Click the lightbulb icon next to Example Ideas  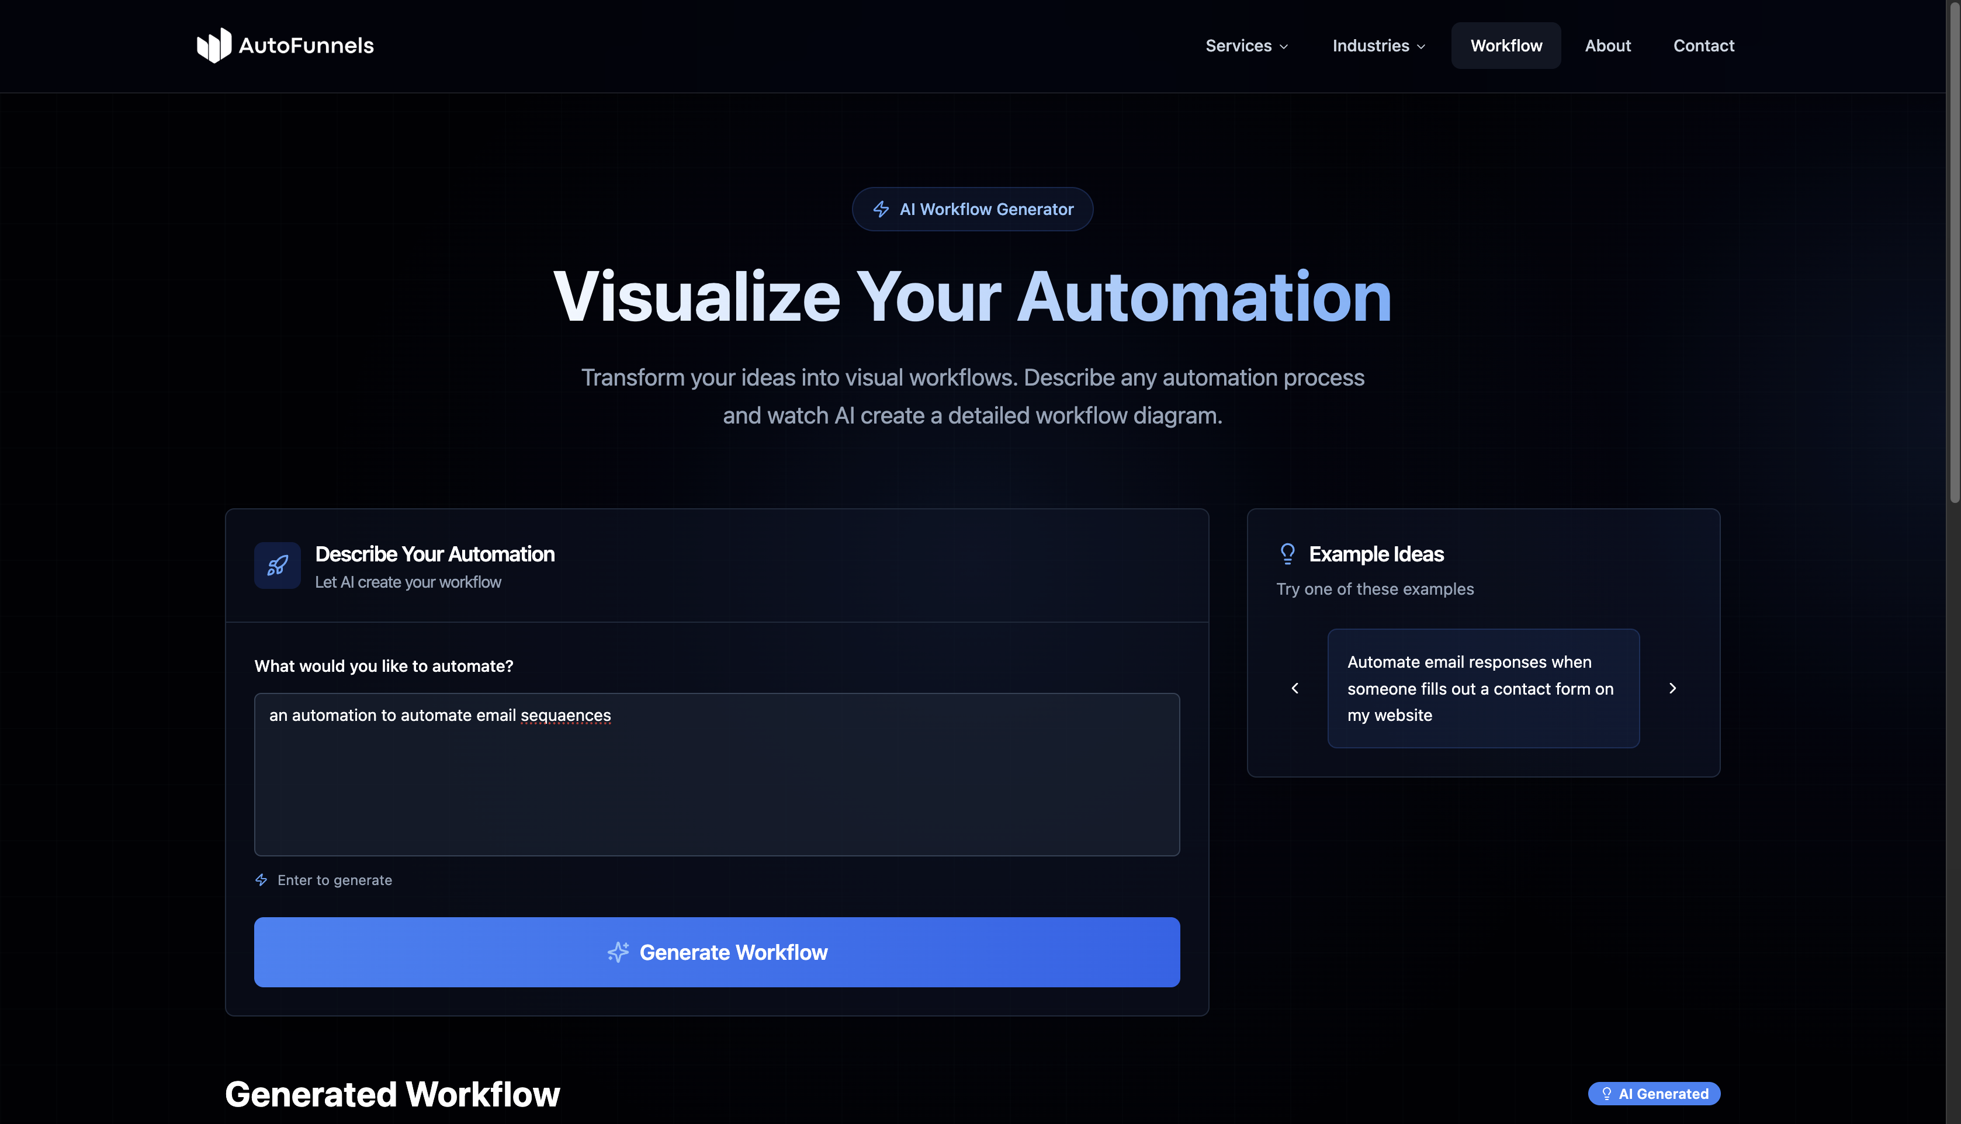1287,553
